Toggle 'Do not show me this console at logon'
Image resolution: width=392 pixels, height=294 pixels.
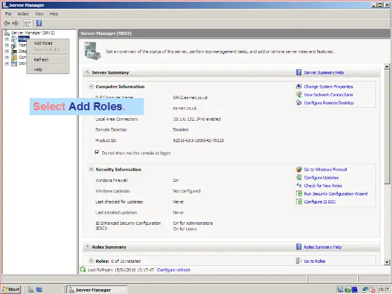point(97,153)
